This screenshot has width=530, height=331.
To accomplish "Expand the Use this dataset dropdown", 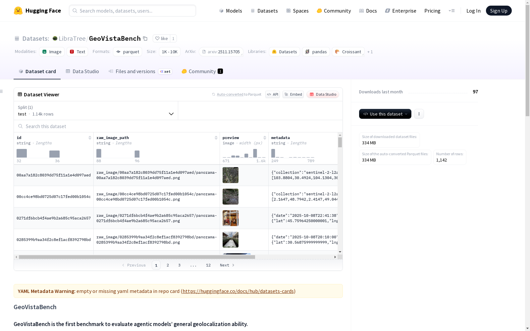I will tap(385, 114).
